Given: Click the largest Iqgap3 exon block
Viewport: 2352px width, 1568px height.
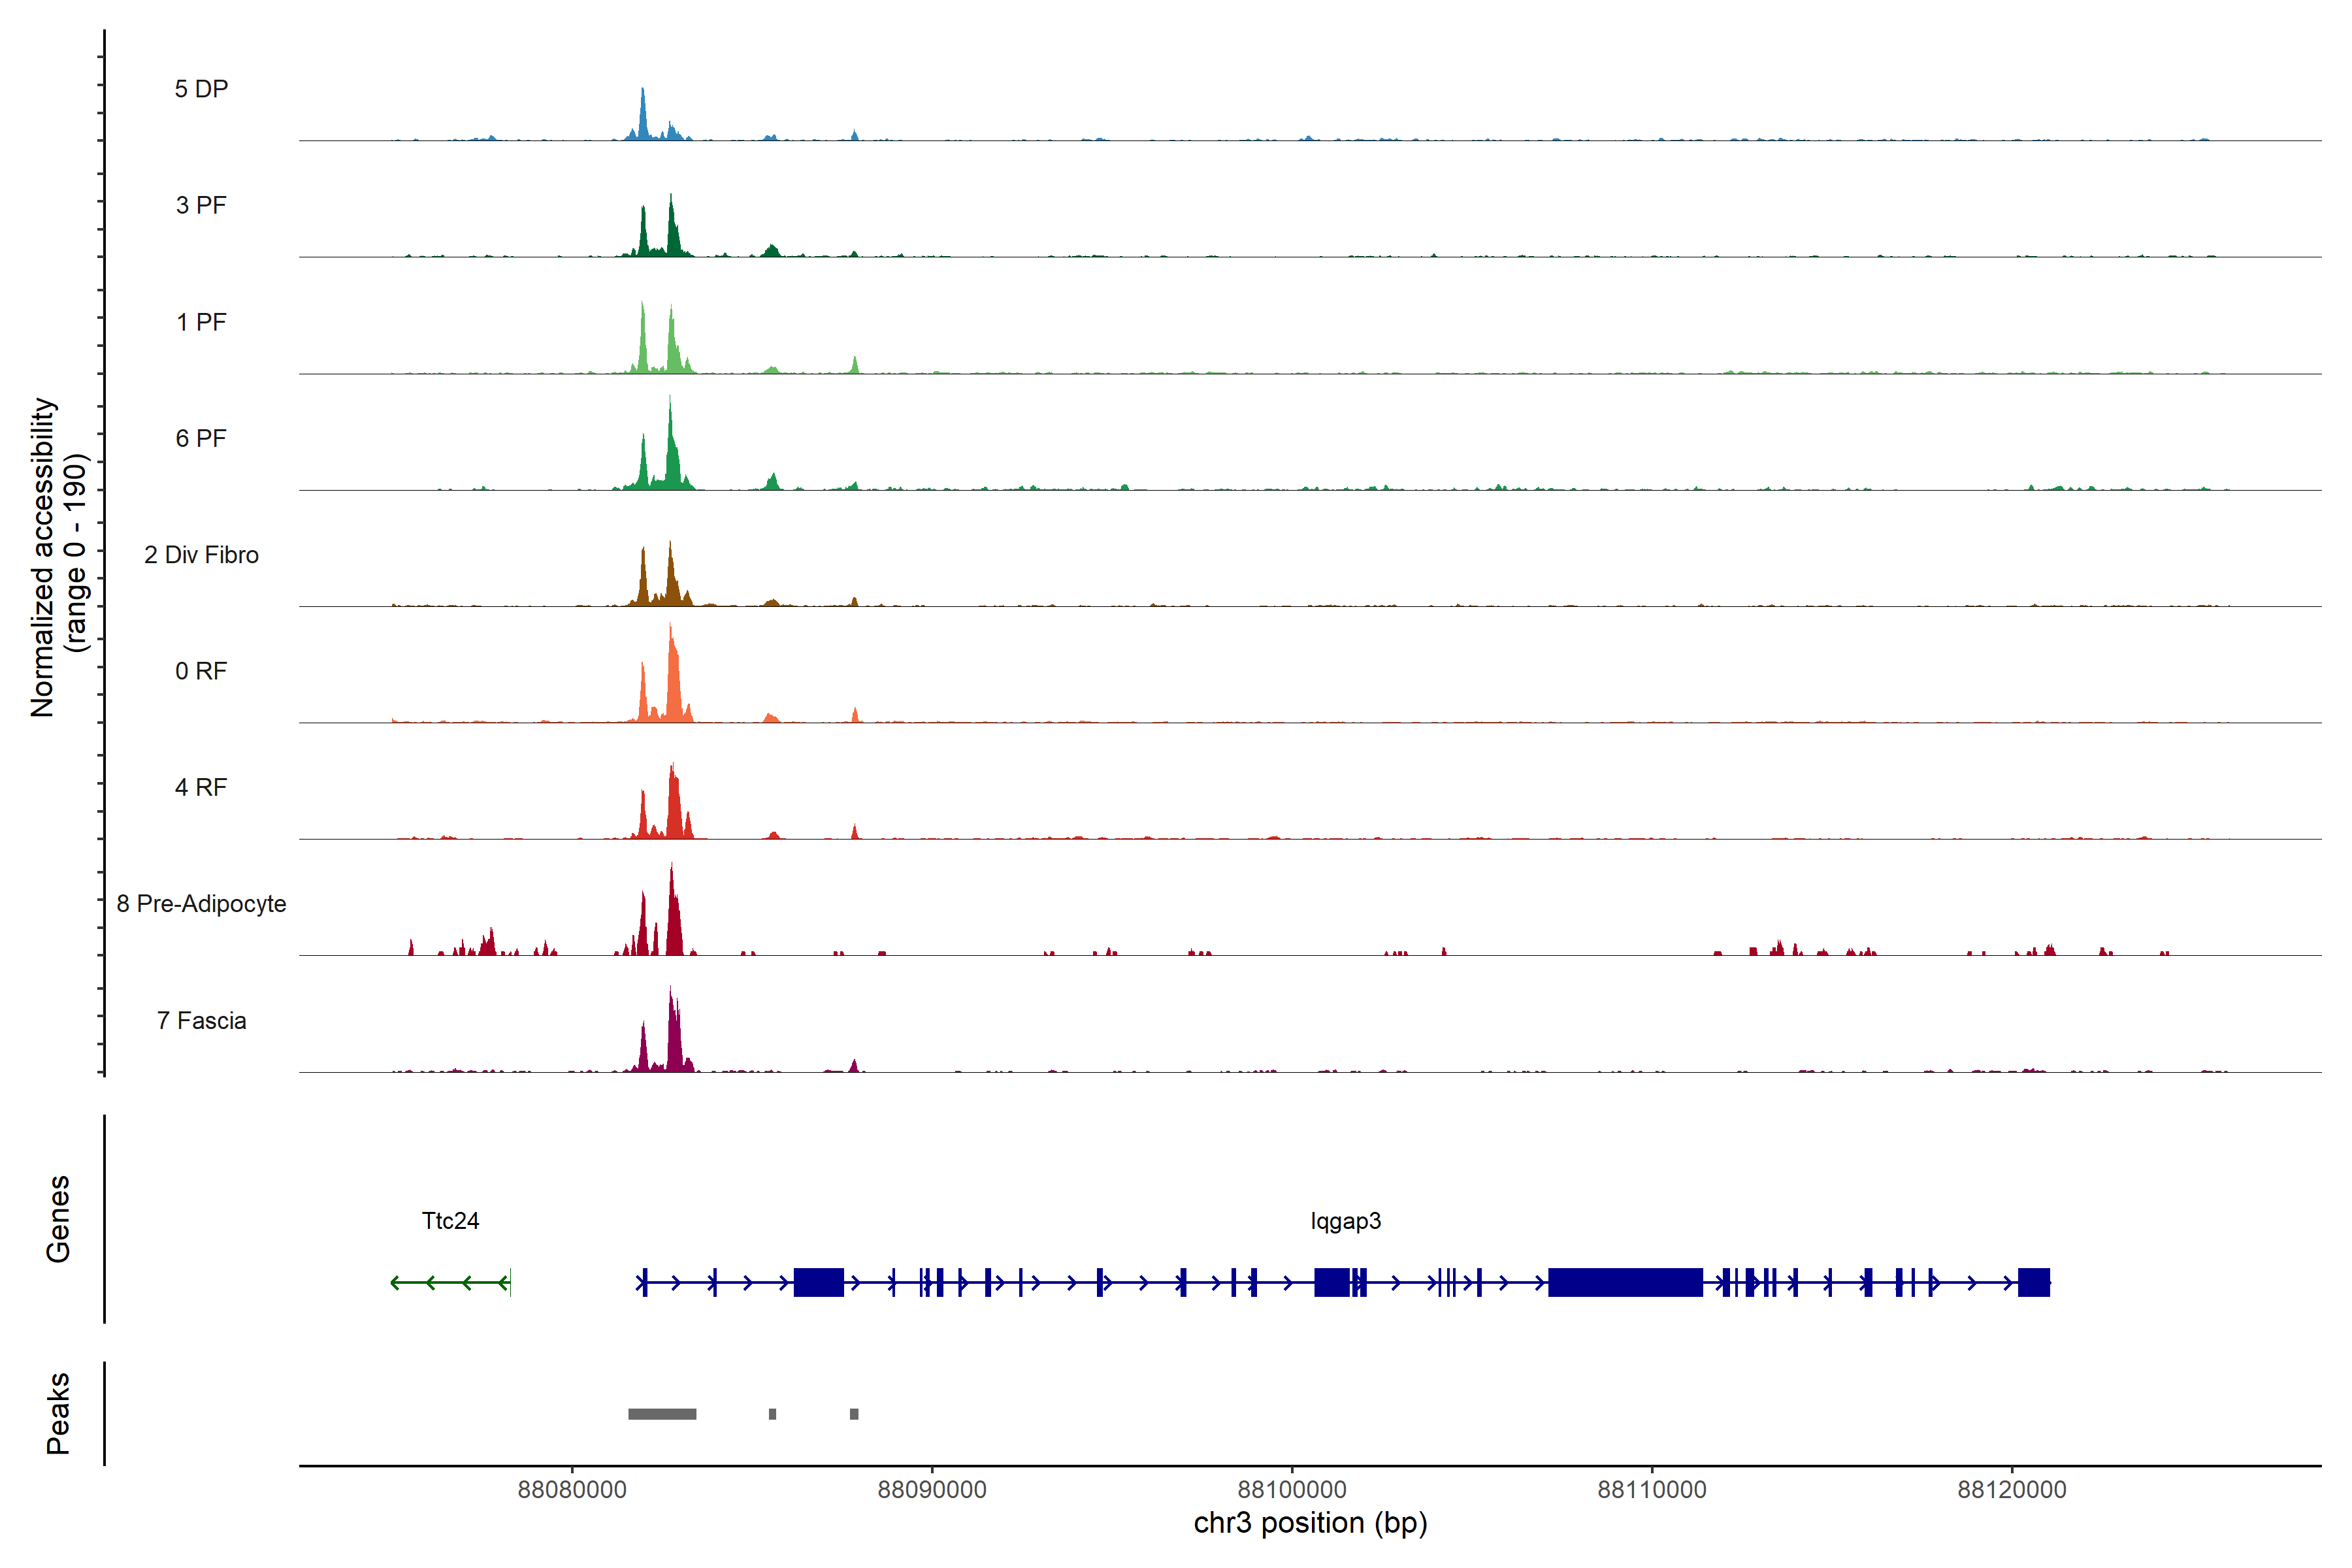Looking at the screenshot, I should [x=1625, y=1282].
